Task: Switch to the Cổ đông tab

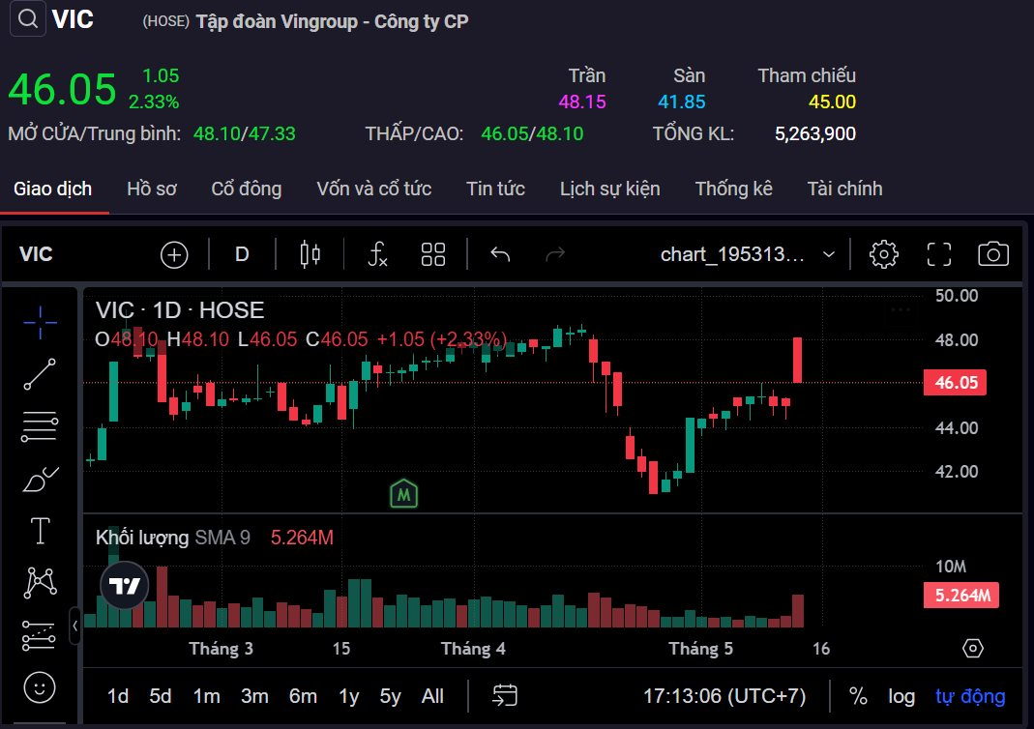Action: 246,190
